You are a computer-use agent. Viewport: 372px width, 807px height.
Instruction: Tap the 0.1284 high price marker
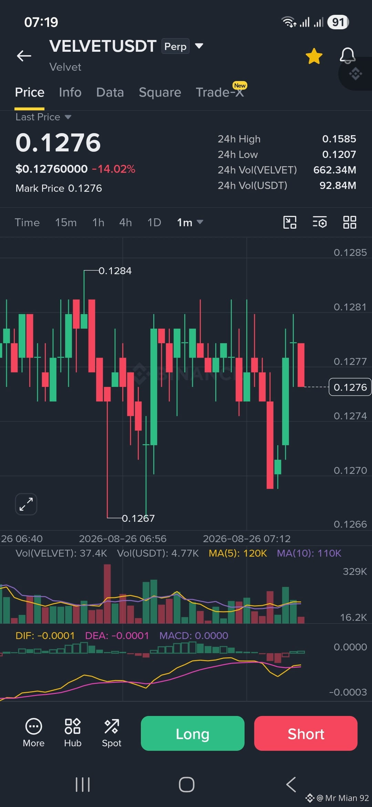(x=115, y=271)
